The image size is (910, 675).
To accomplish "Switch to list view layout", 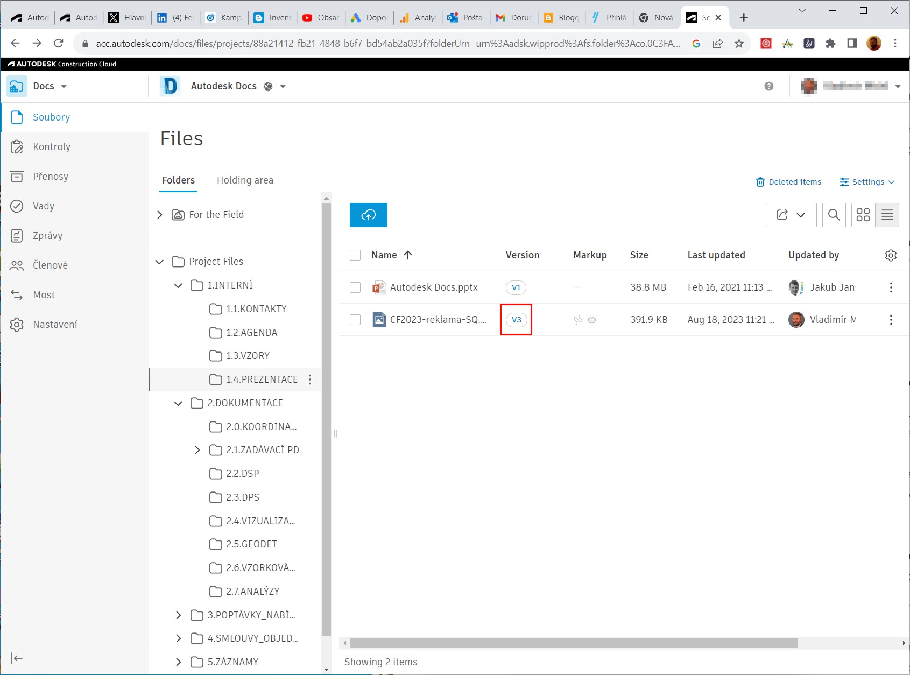I will (887, 215).
